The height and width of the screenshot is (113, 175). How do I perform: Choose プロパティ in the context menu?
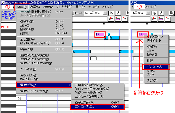pyautogui.click(x=156, y=80)
